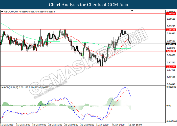Click the 0.87455 price axis value
The width and height of the screenshot is (177, 126).
[171, 70]
